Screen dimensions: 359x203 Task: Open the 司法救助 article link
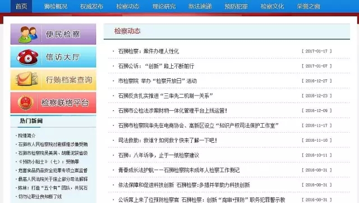point(168,141)
